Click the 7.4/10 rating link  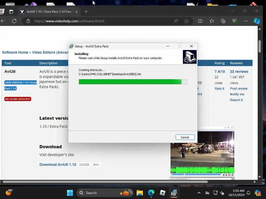220,72
